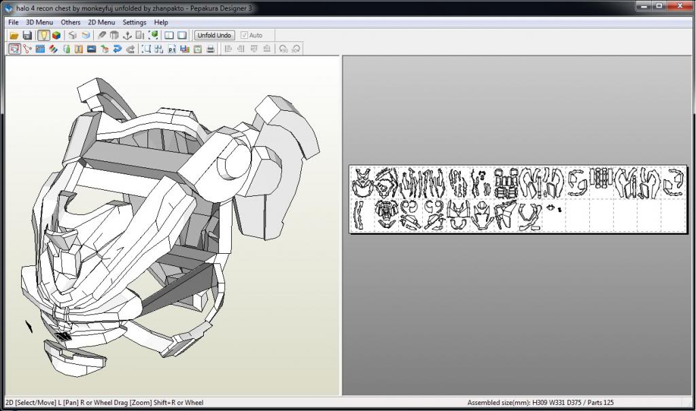Toggle the colored cube texture switch
This screenshot has width=696, height=411.
tap(56, 35)
